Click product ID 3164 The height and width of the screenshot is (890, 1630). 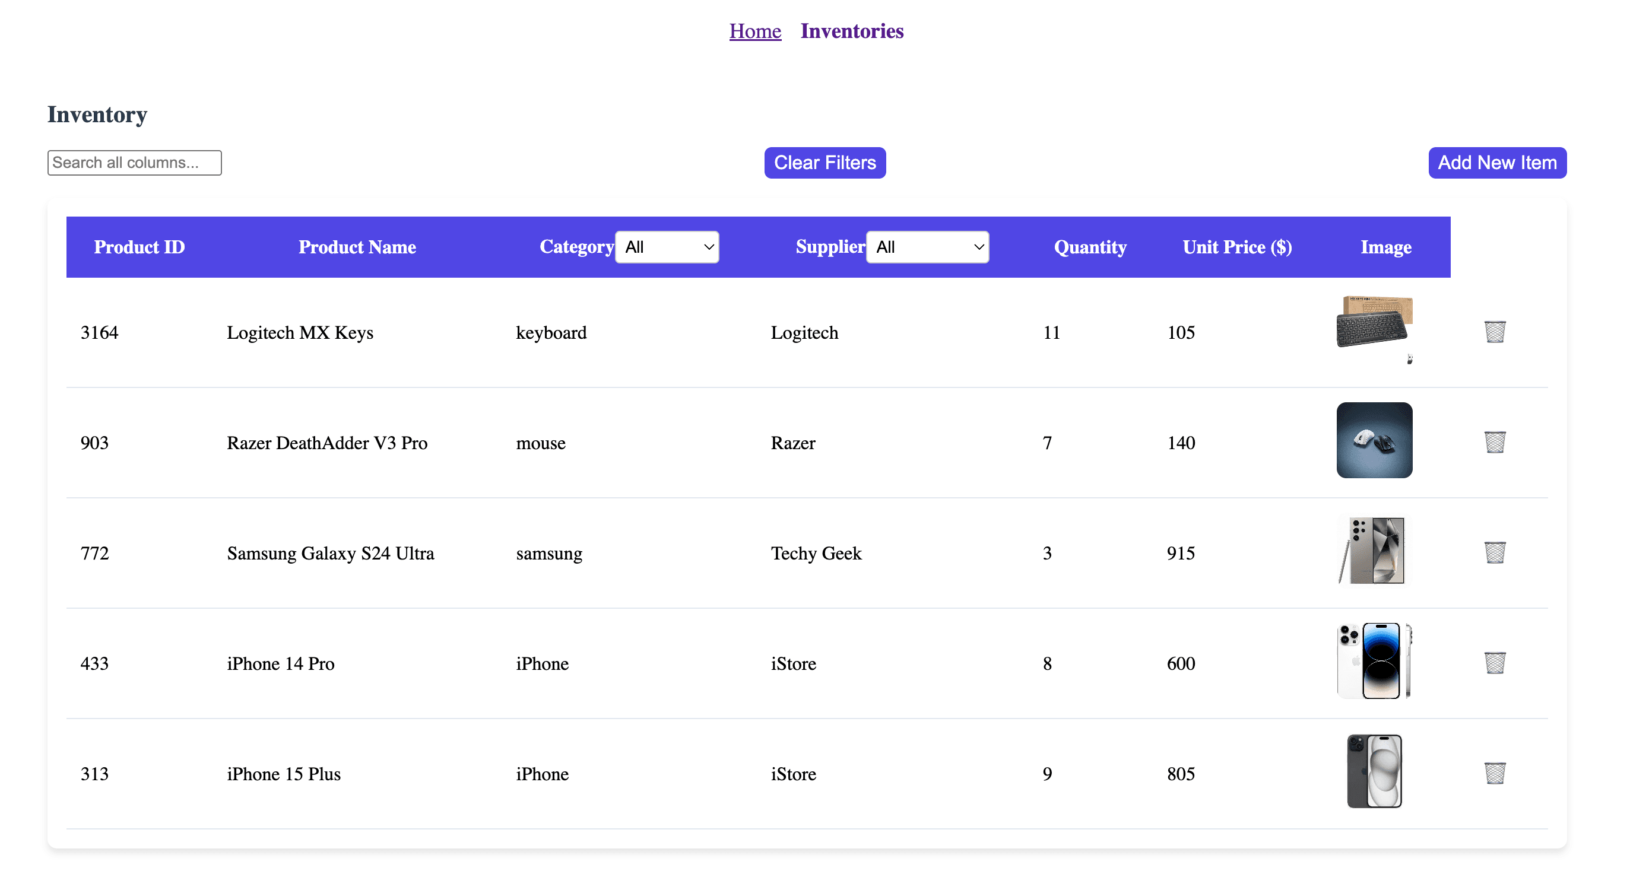99,333
